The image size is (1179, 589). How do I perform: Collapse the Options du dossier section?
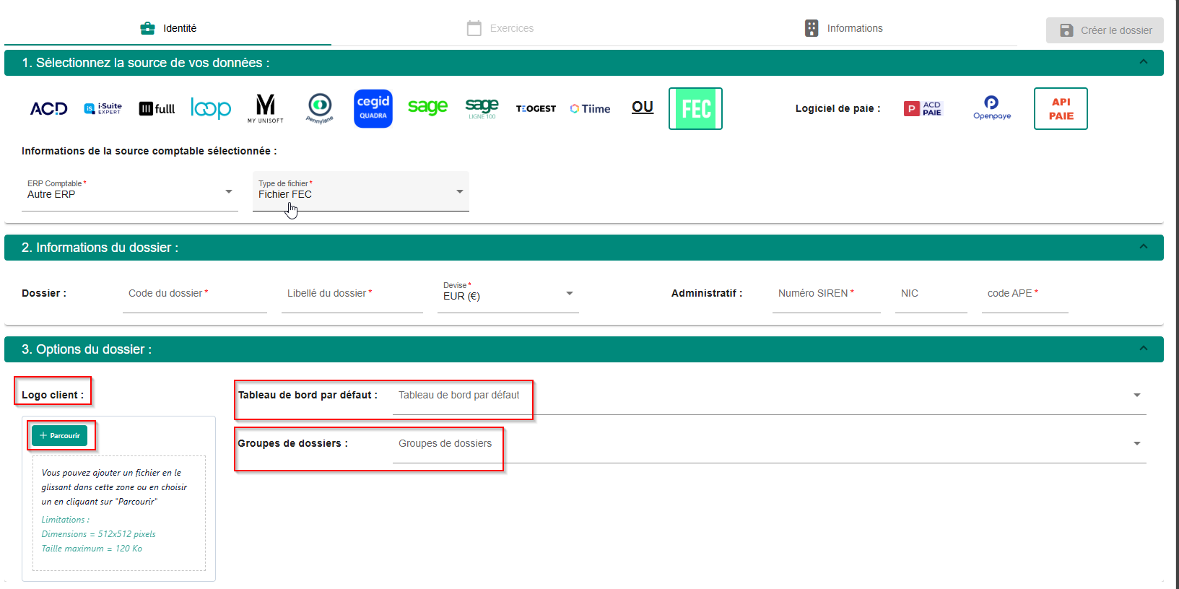pyautogui.click(x=1143, y=349)
